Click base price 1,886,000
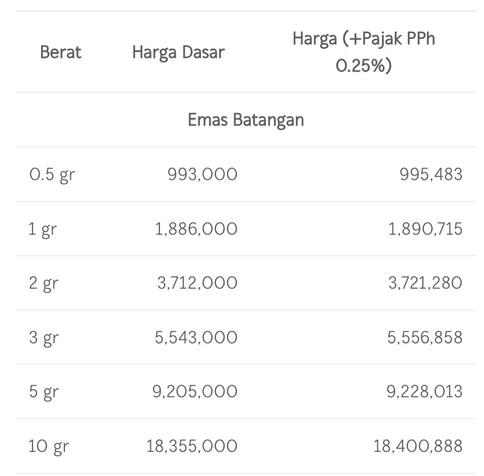 [x=196, y=229]
